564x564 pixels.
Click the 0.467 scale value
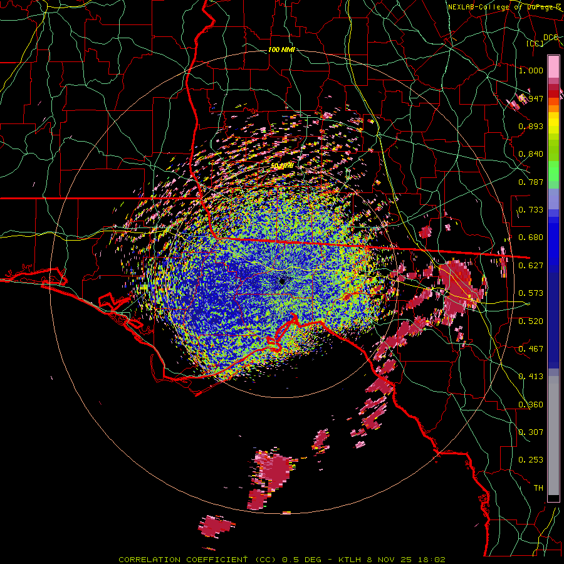pyautogui.click(x=531, y=349)
